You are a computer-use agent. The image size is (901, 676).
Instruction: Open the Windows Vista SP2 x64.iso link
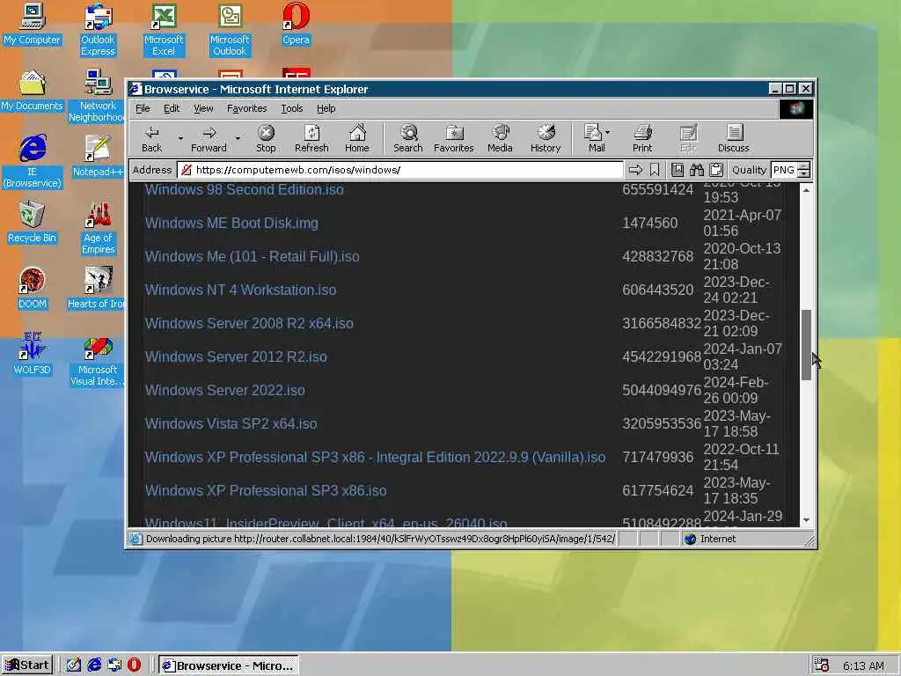click(x=231, y=423)
